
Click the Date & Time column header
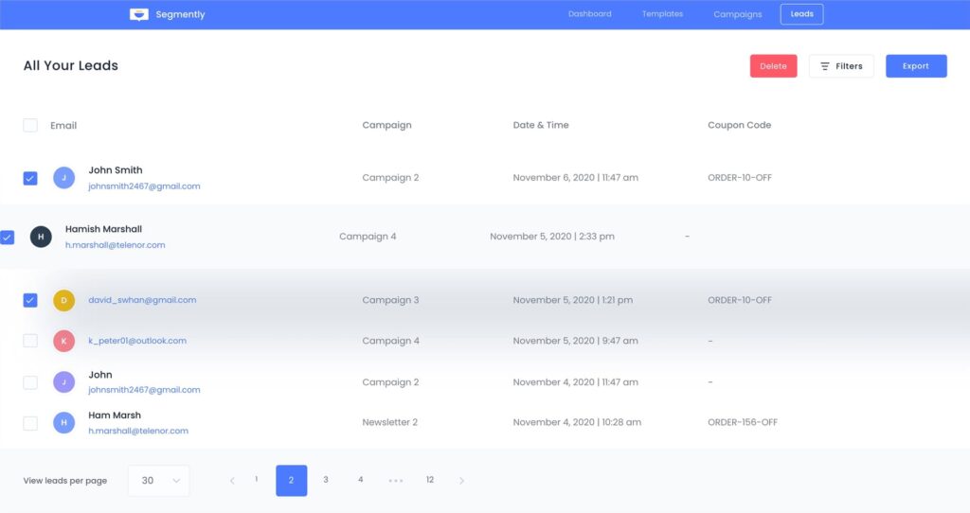pos(541,125)
